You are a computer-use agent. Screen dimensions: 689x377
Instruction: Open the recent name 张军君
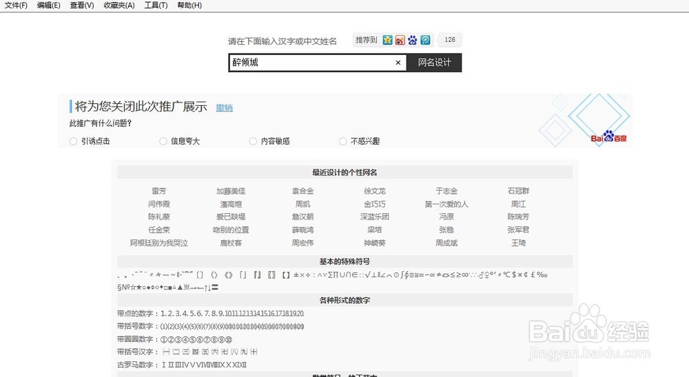coord(519,230)
